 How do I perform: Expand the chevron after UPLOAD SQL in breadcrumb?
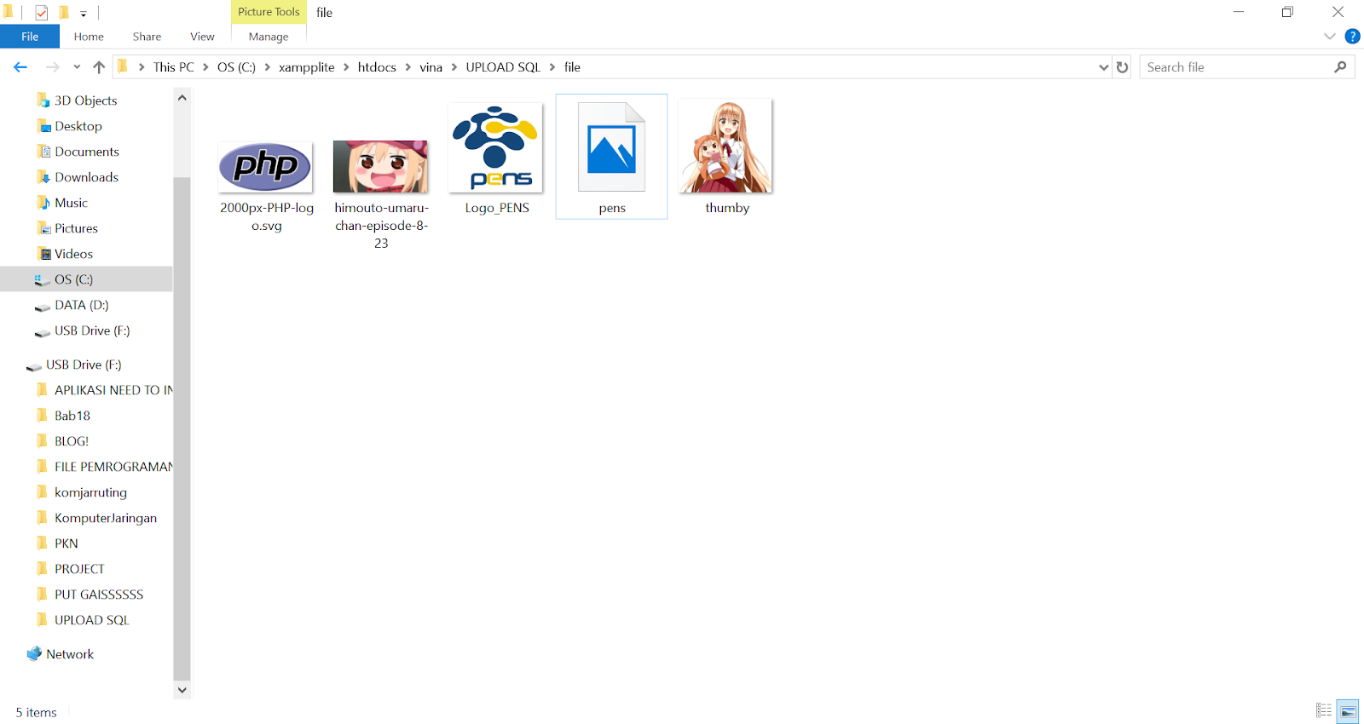click(x=552, y=67)
